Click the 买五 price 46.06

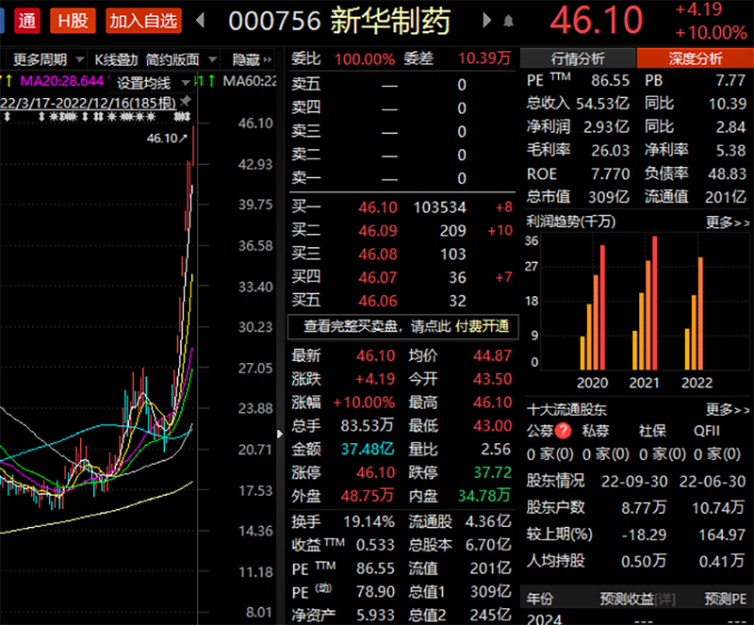(x=378, y=302)
